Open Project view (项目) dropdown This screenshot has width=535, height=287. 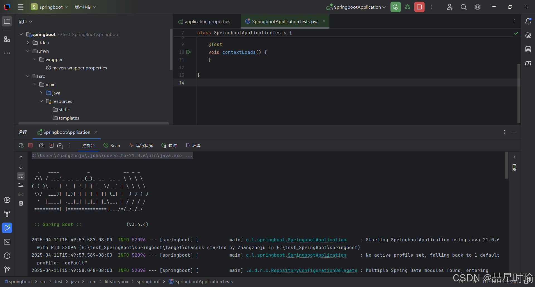coord(25,21)
